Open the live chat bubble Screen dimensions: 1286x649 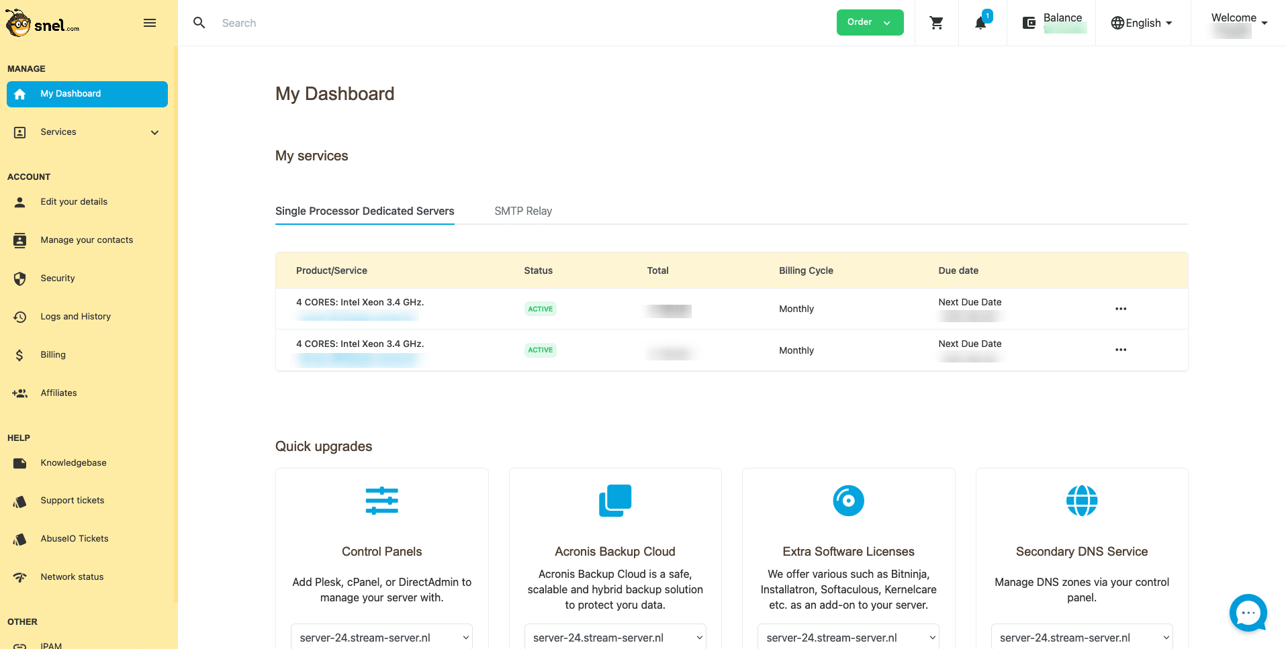pos(1248,613)
